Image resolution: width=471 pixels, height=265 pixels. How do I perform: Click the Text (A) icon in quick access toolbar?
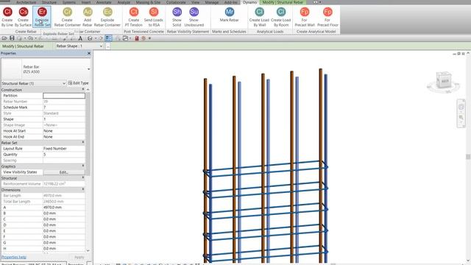[x=80, y=38]
